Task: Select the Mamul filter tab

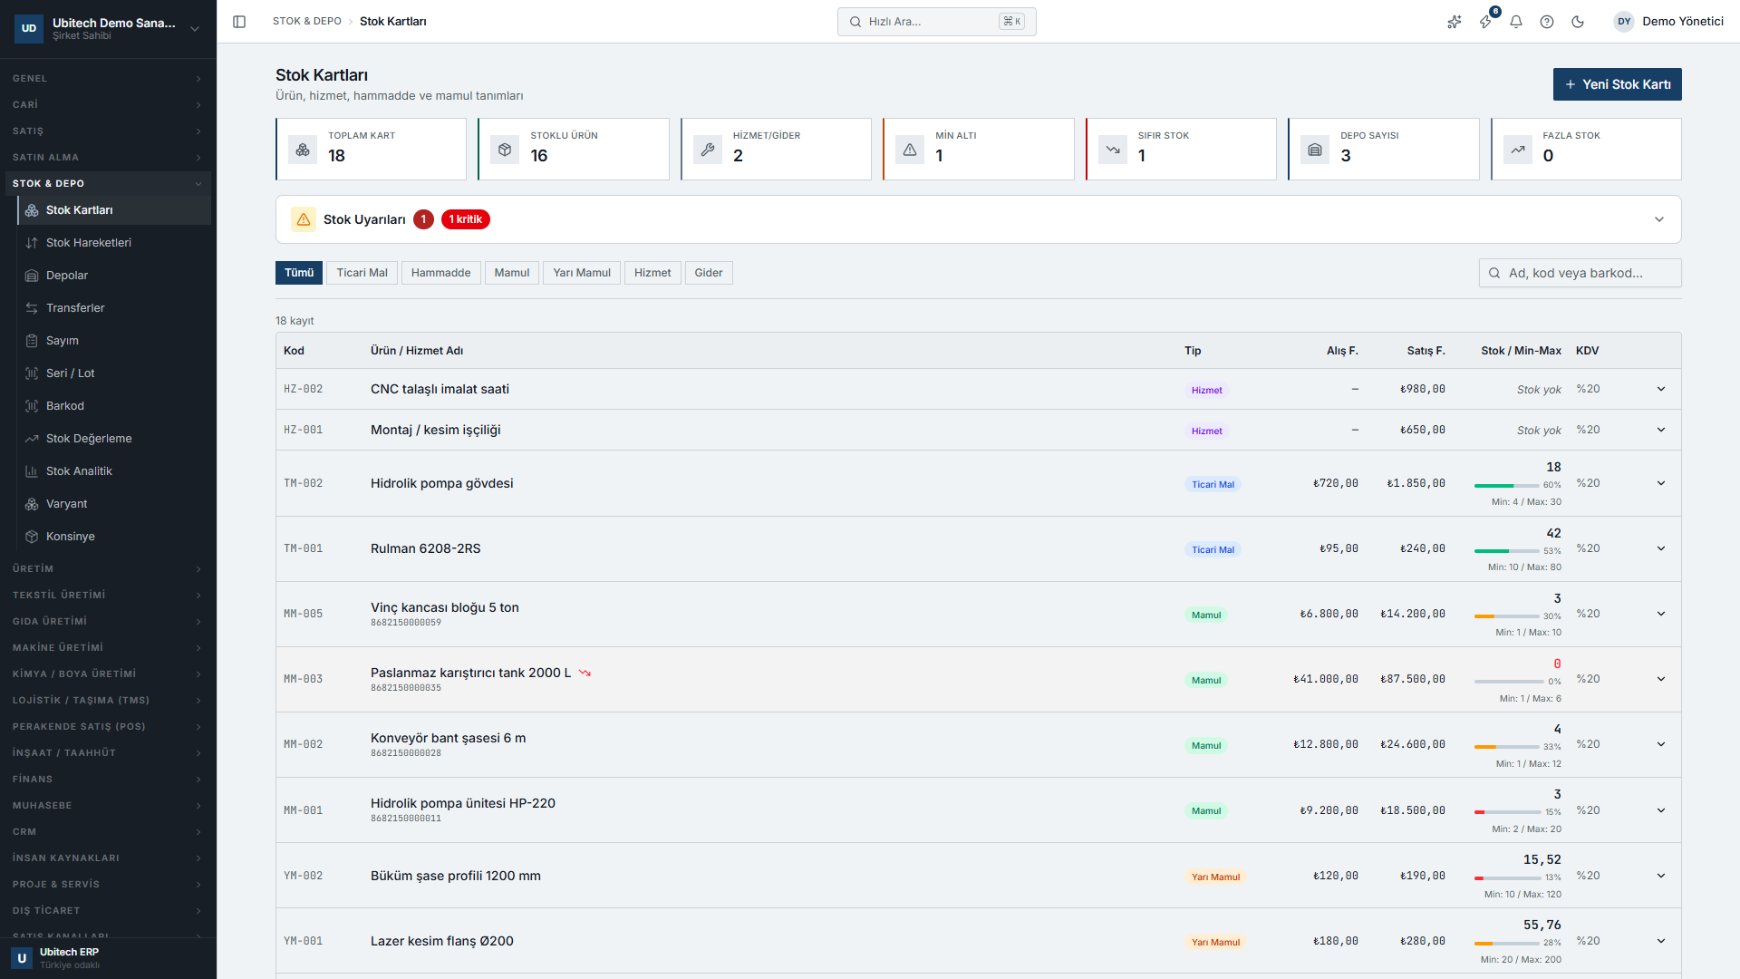Action: (512, 273)
